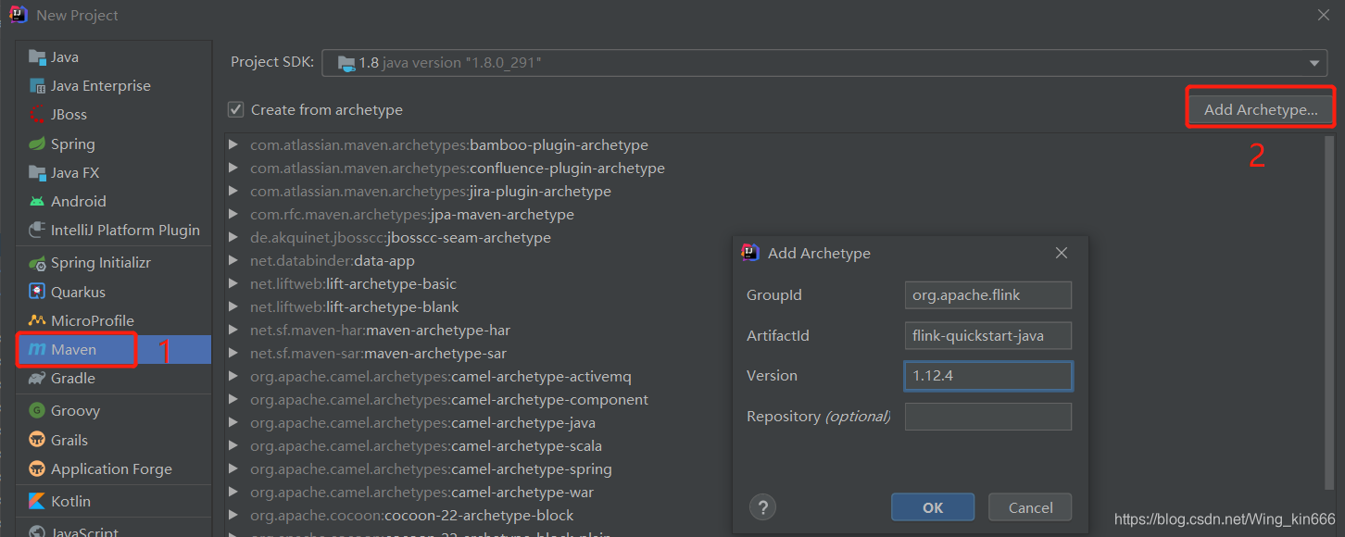
Task: Select the Spring project type
Action: pos(114,144)
